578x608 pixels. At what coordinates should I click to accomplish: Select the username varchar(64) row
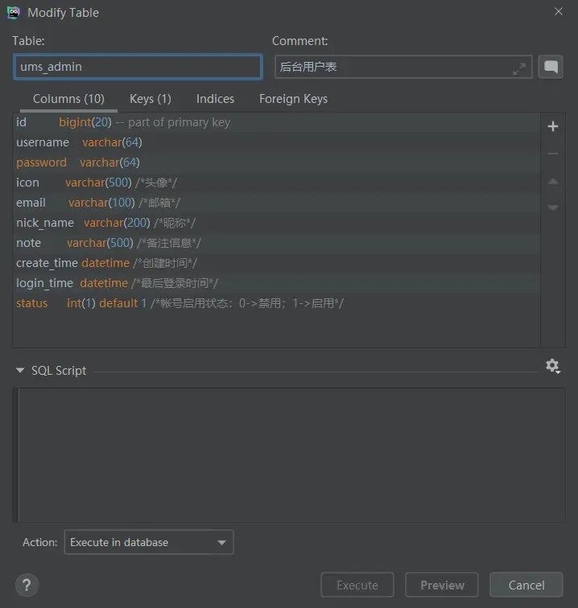[x=276, y=142]
